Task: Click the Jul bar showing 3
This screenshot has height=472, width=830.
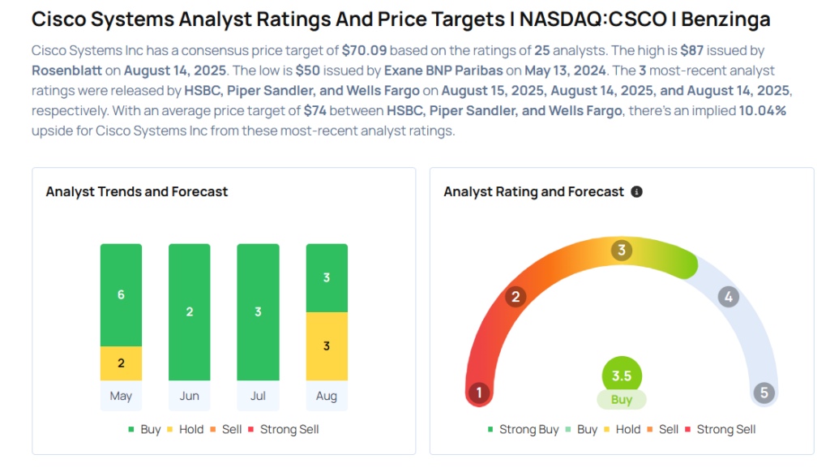Action: [258, 311]
